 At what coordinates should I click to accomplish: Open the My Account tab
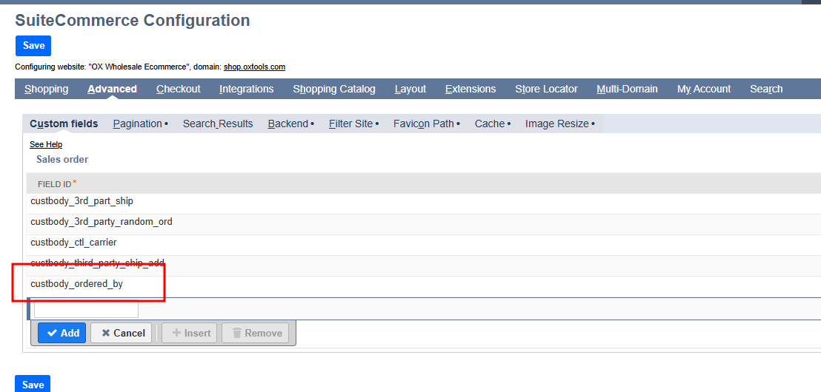(703, 89)
